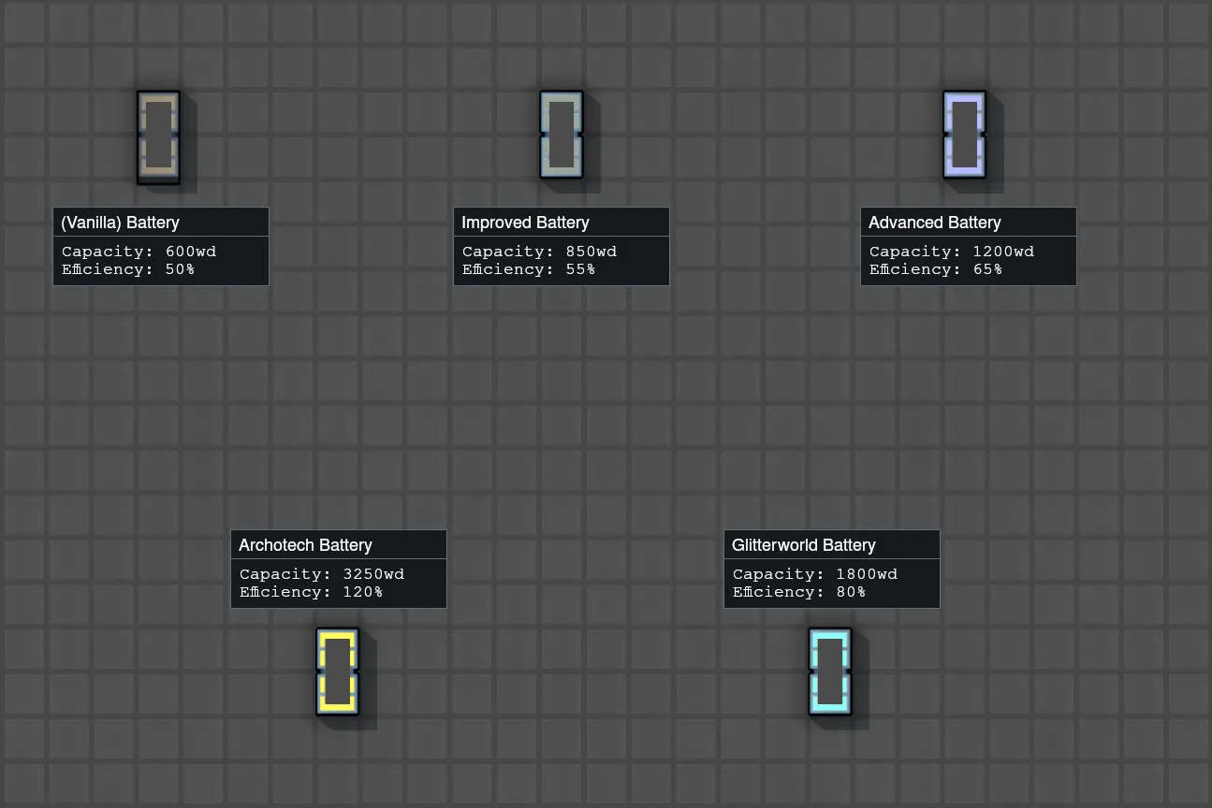This screenshot has width=1212, height=808.
Task: Click the "Improved Battery" title label
Action: click(525, 223)
